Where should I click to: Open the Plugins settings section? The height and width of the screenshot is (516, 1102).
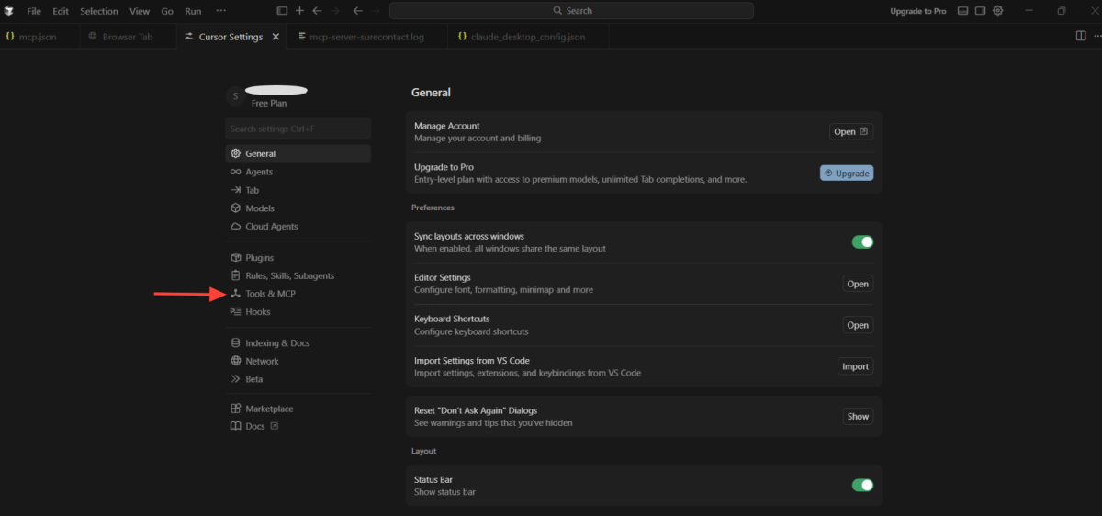(x=259, y=258)
